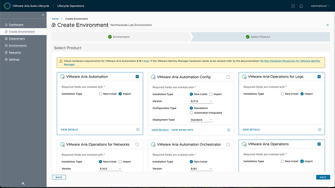The image size is (335, 188).
Task: Collapse the sidebar with double-chevron icon
Action: point(43,15)
